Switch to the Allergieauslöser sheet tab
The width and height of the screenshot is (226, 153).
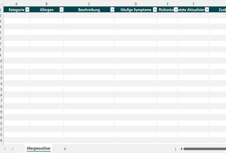click(39, 148)
